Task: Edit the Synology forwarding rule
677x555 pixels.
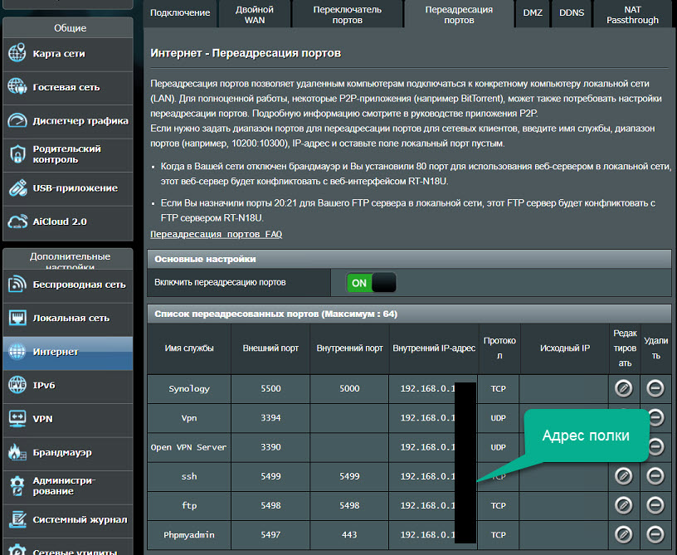Action: 623,388
